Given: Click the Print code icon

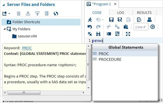Looking at the screenshot, I should pos(149,20).
